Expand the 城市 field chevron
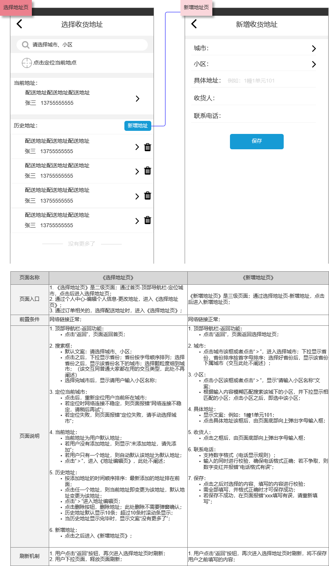Viewport: 329px width, 566px height. [314, 49]
